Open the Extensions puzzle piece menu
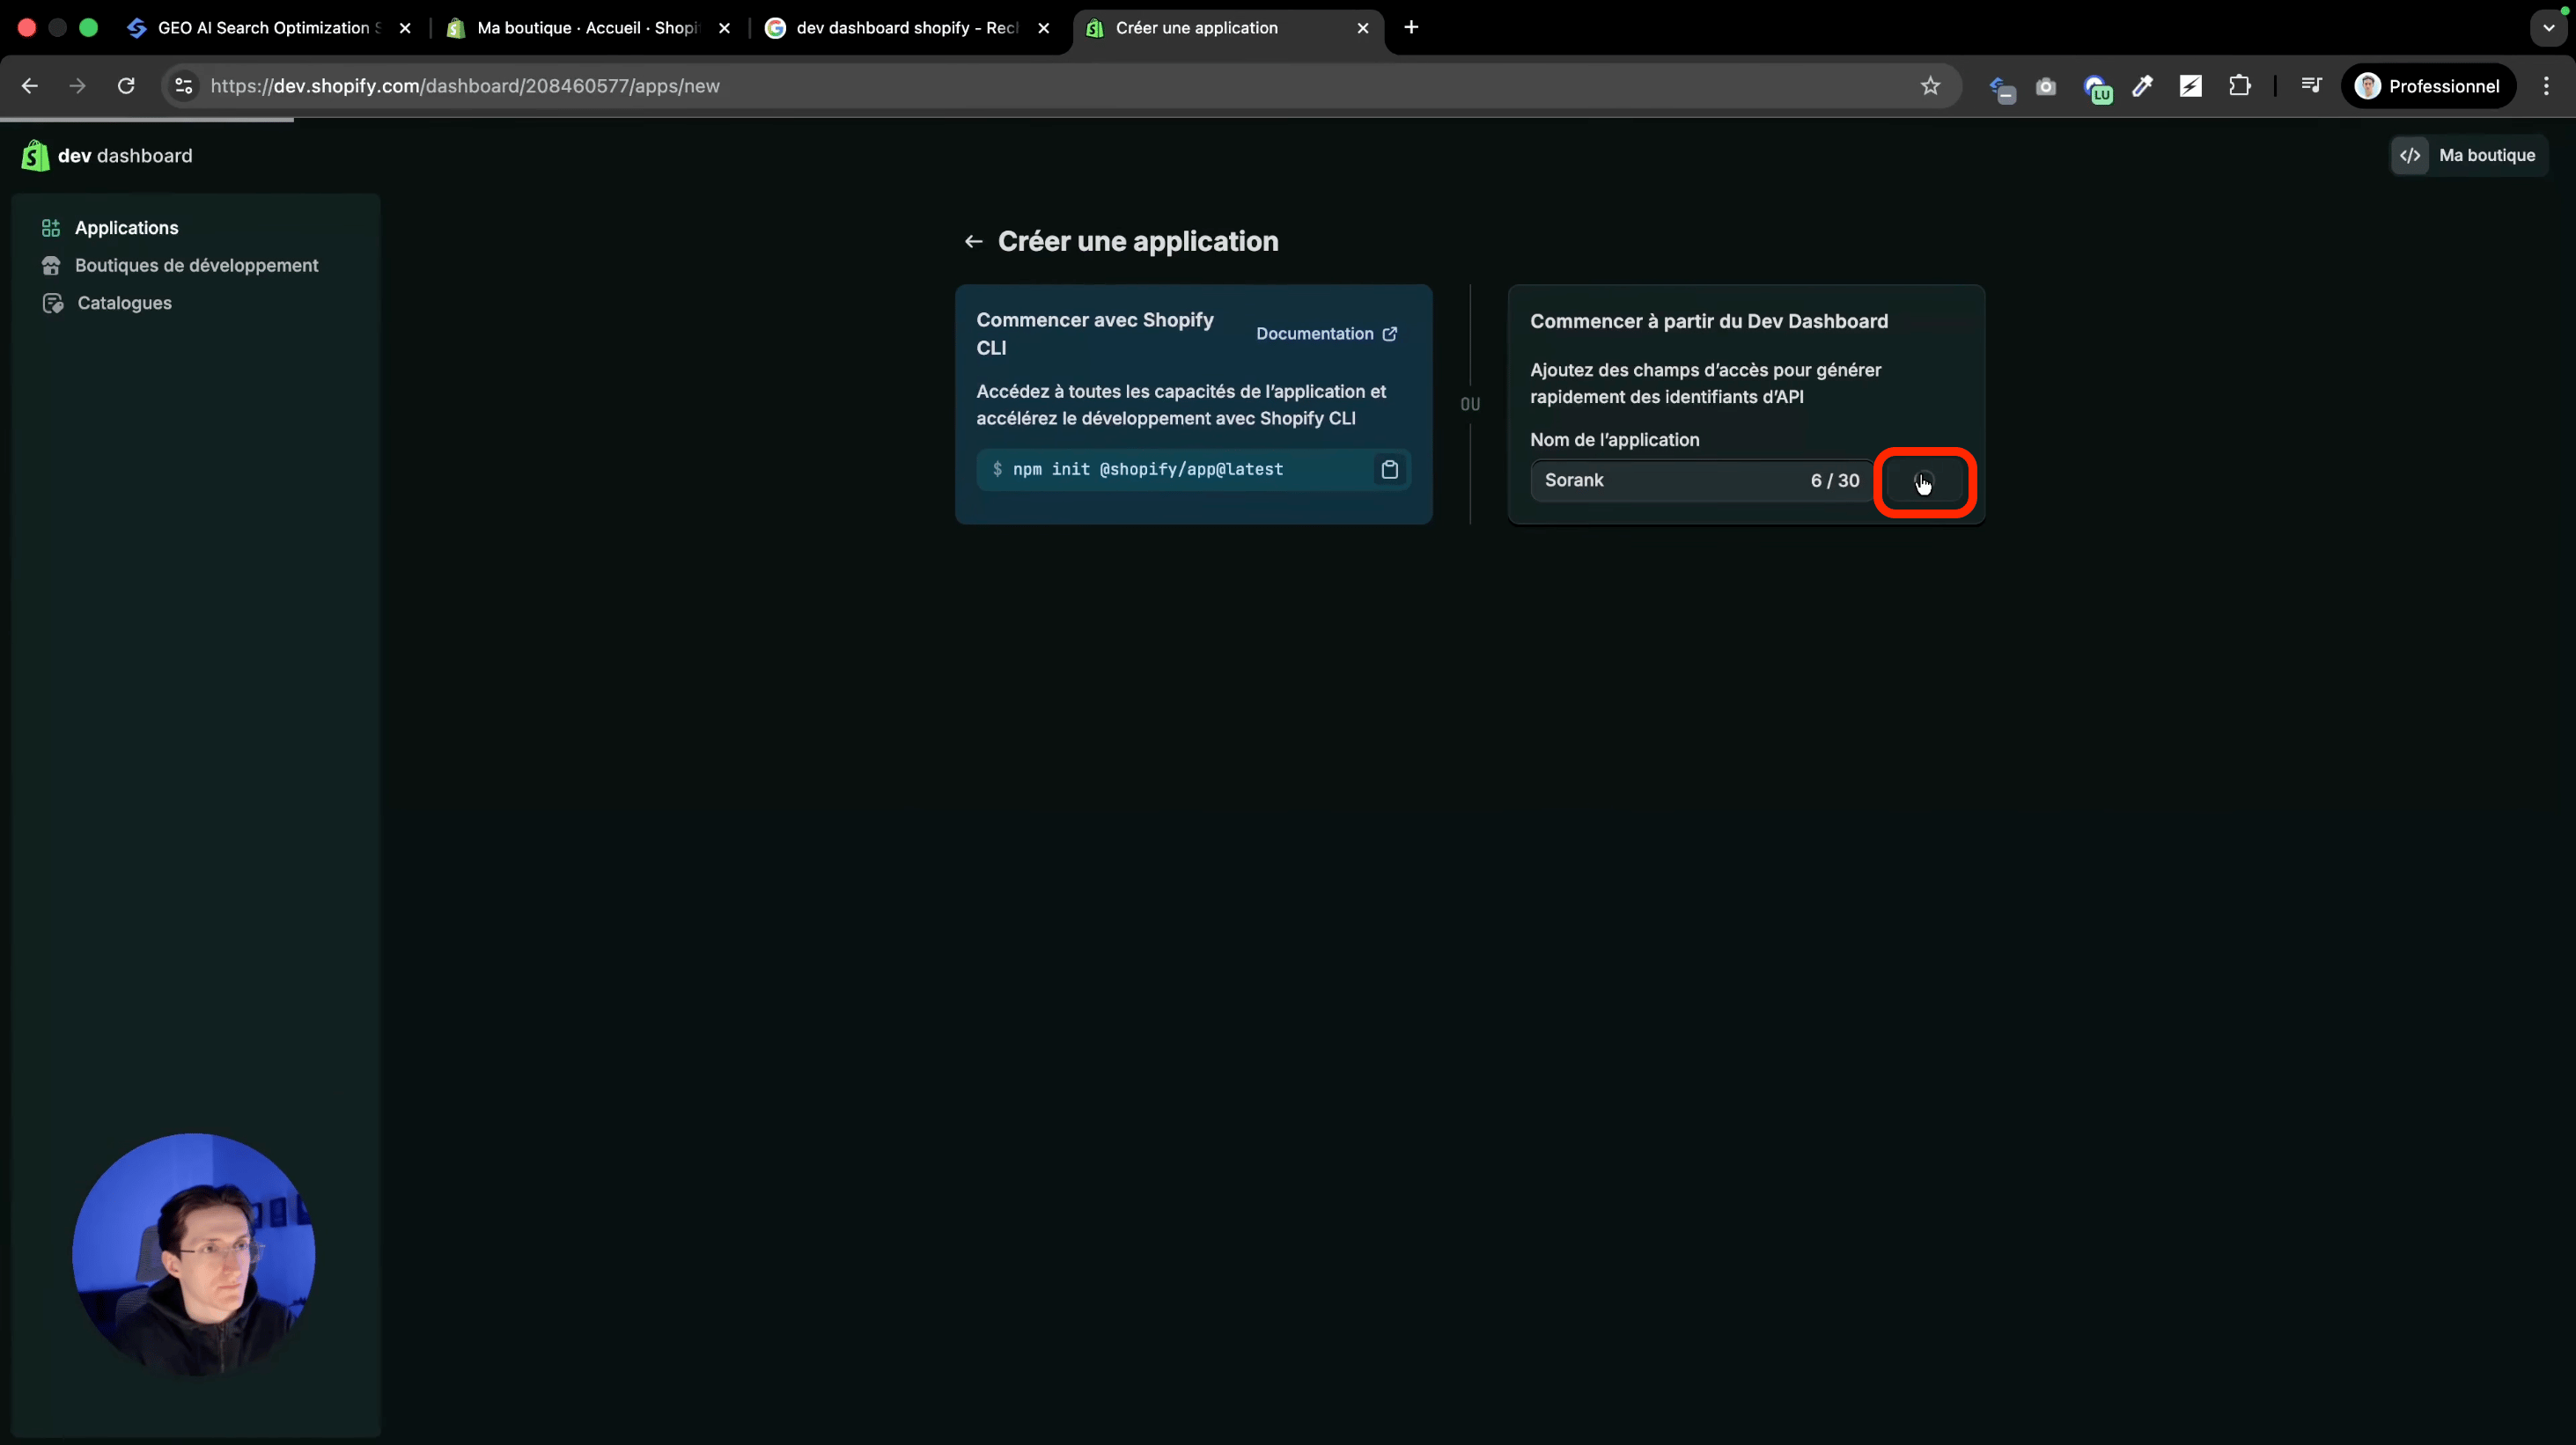2576x1445 pixels. click(2240, 86)
